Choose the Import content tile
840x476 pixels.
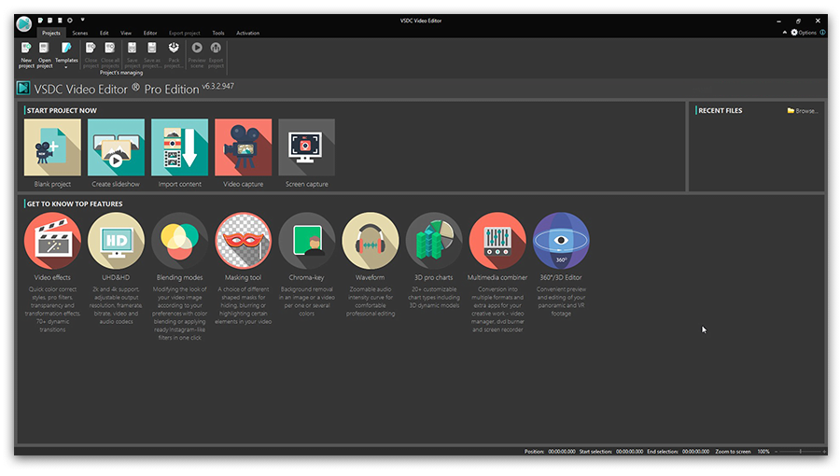179,147
